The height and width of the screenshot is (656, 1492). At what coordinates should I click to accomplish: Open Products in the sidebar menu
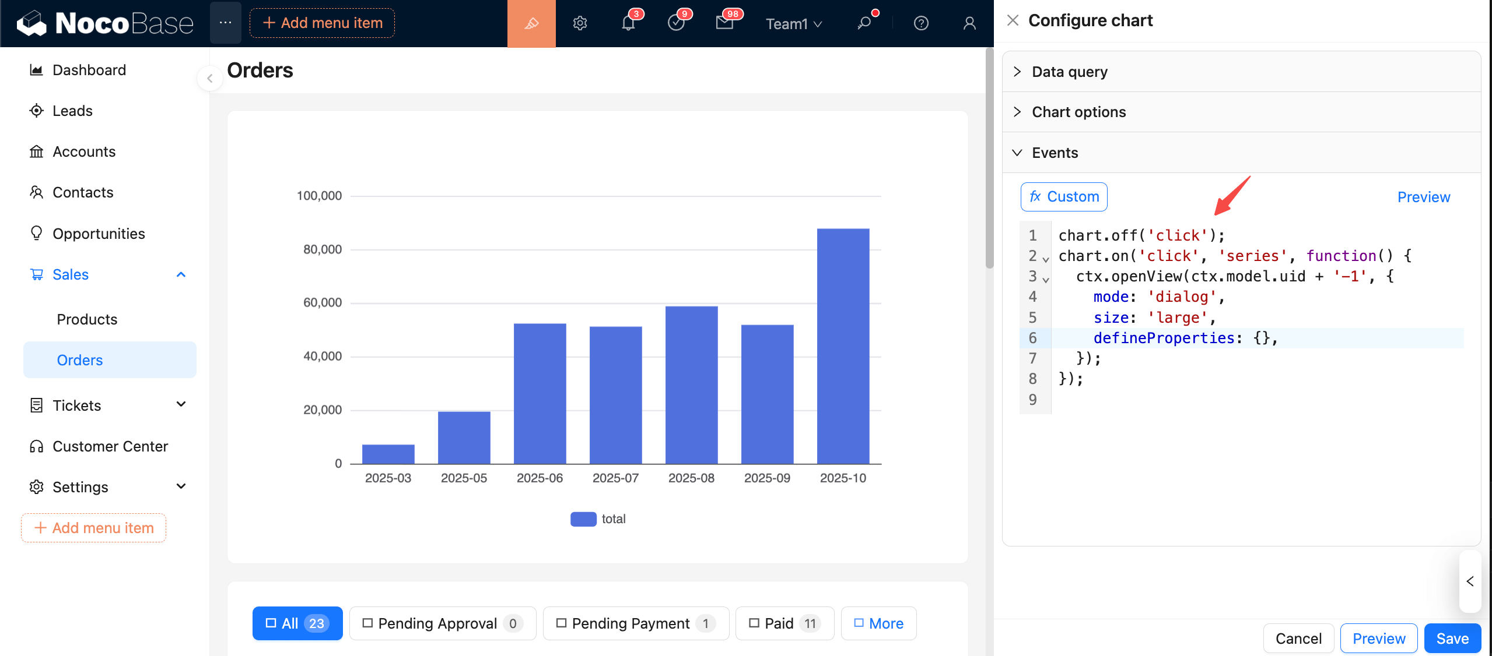click(x=87, y=319)
